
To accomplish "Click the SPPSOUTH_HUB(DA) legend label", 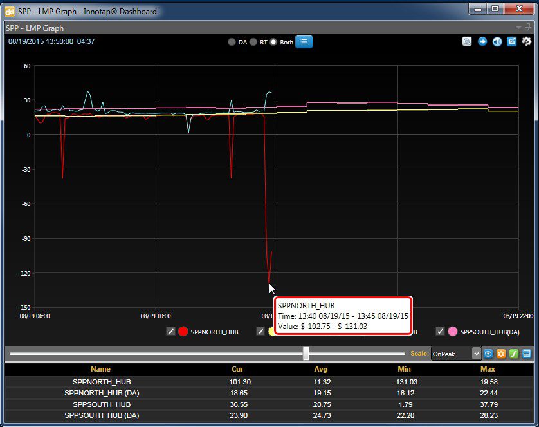I will click(x=489, y=332).
